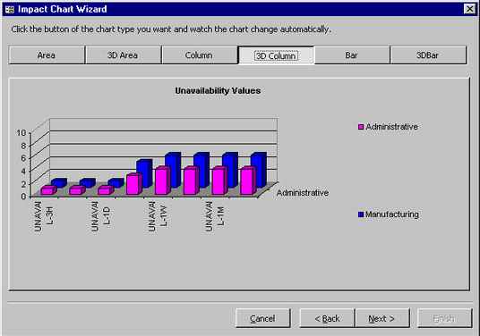Click the Impact Chart Wizard title text
The height and width of the screenshot is (336, 480).
[x=63, y=9]
